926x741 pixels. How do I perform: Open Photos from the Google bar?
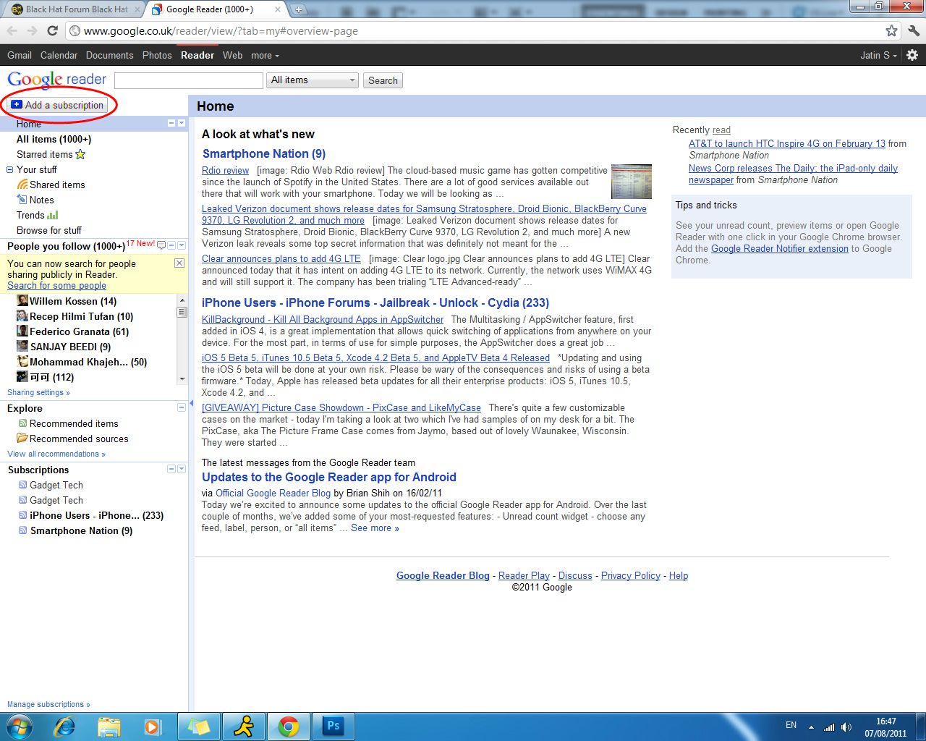157,55
